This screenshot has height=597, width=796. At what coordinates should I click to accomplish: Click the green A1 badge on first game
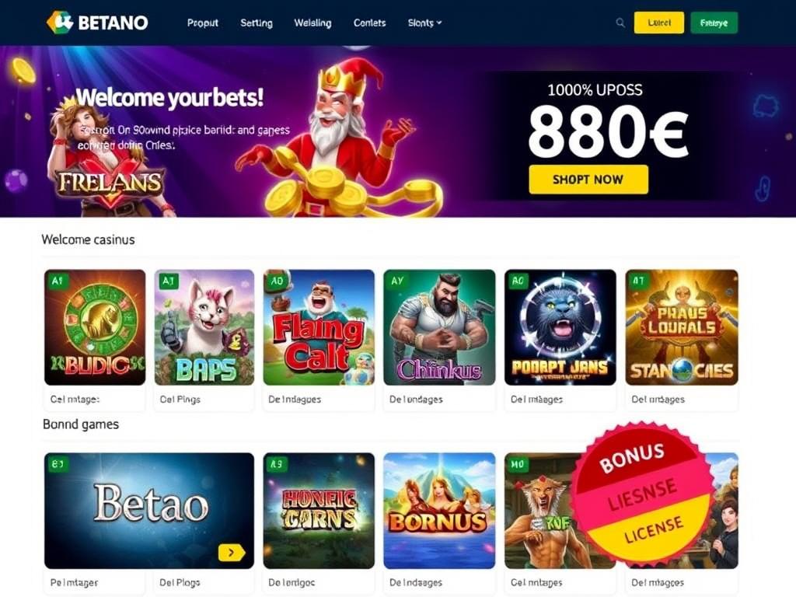57,281
